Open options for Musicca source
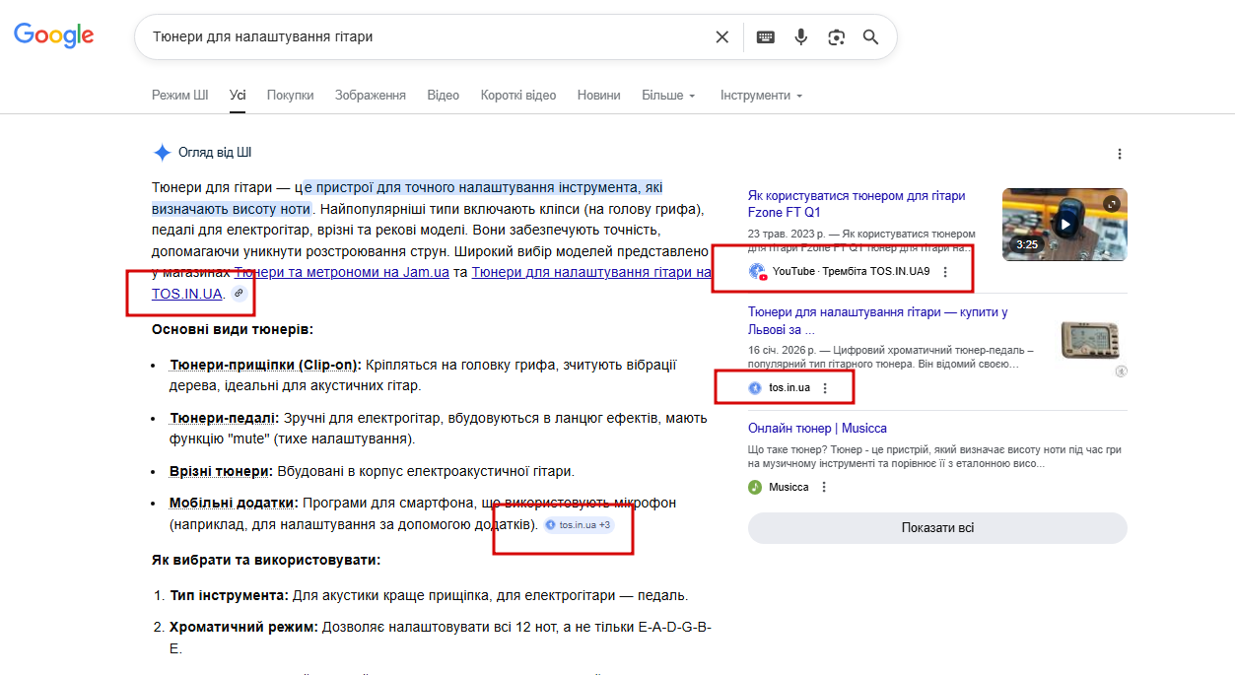Image resolution: width=1235 pixels, height=675 pixels. click(824, 487)
